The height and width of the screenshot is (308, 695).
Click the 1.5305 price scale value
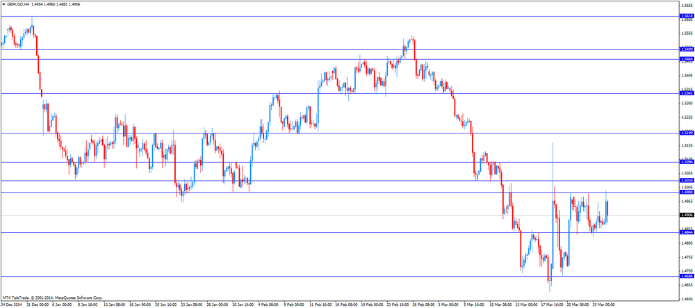pyautogui.click(x=686, y=104)
